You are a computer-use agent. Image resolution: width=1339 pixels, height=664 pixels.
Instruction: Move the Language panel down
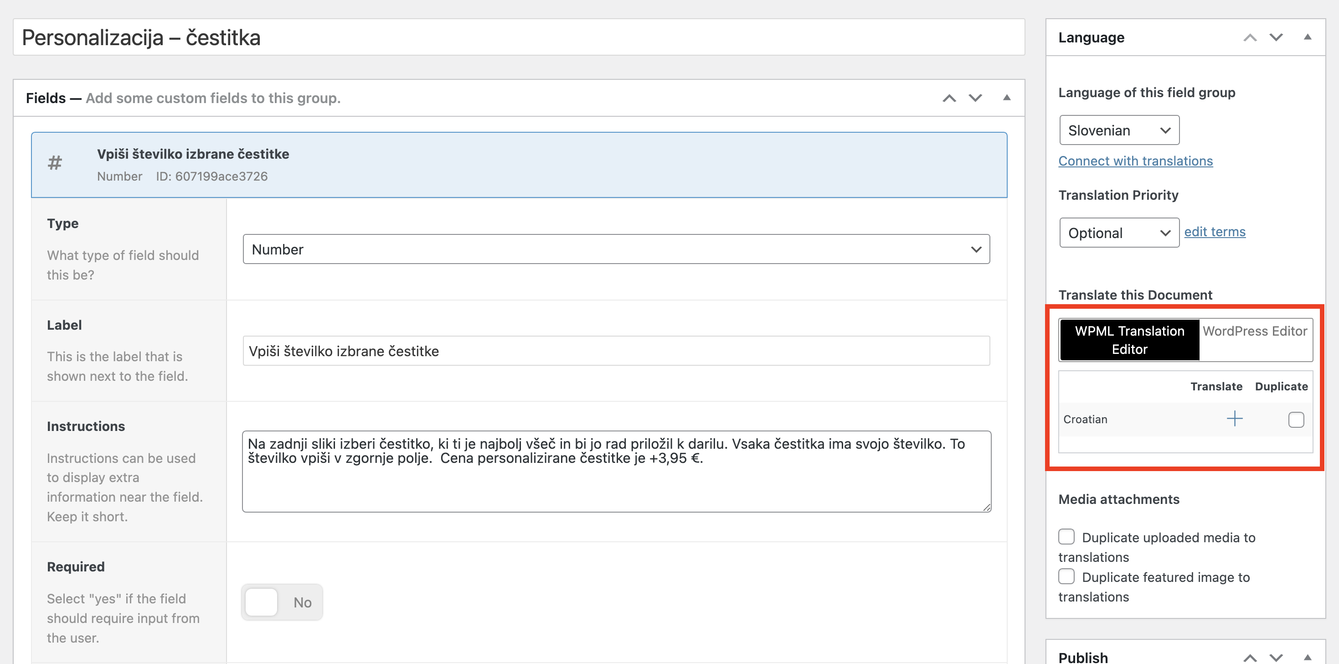click(x=1276, y=37)
